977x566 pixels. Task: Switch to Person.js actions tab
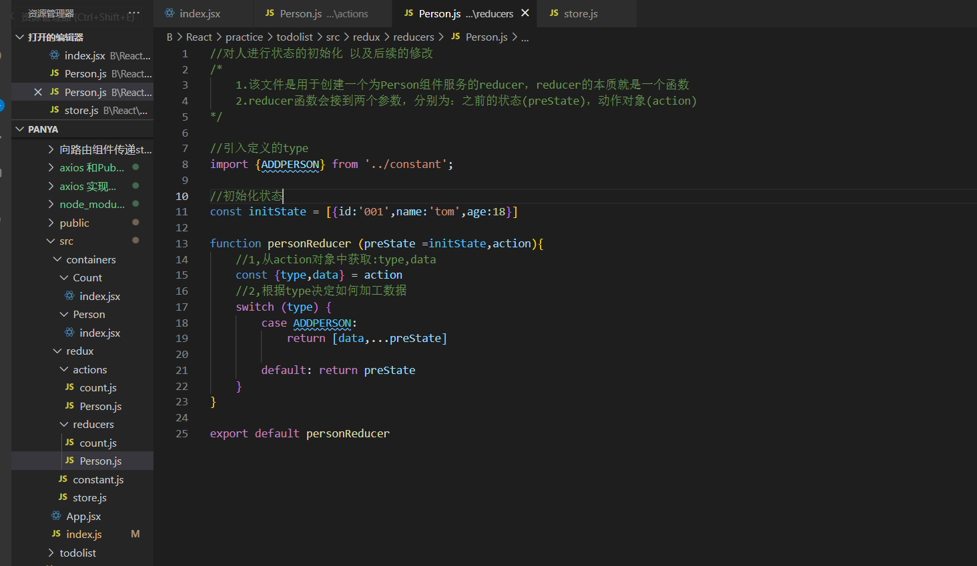[324, 13]
